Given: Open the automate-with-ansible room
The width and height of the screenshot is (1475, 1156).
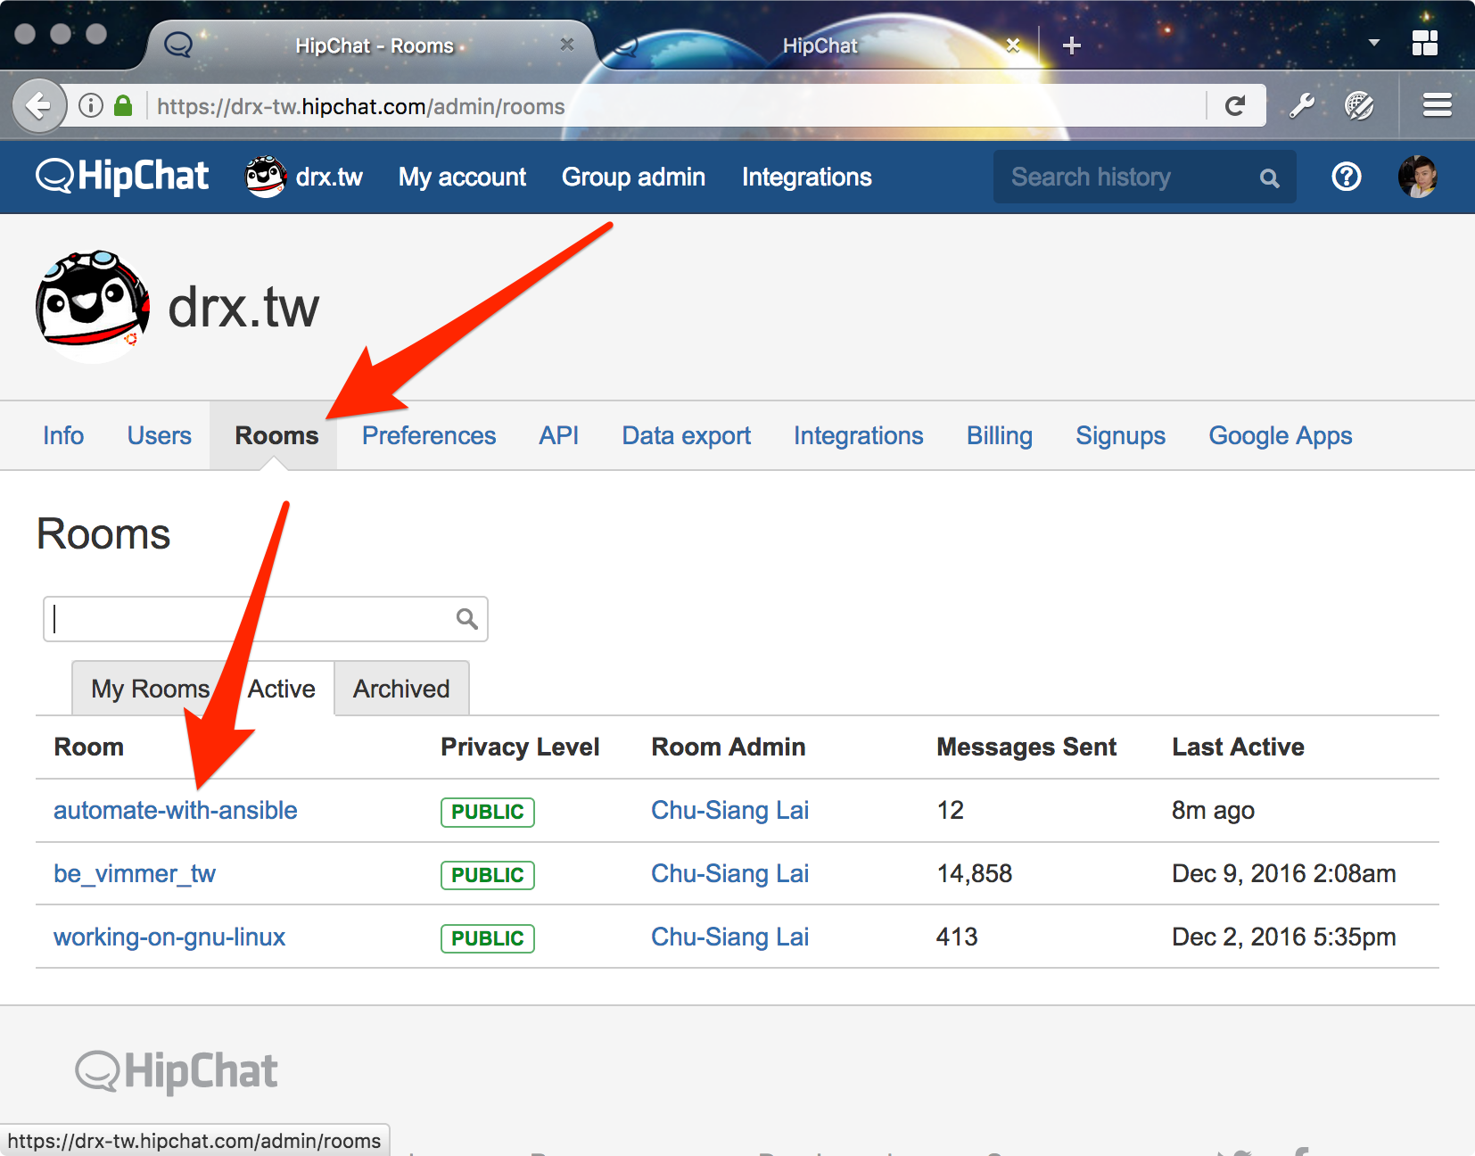Looking at the screenshot, I should tap(176, 810).
